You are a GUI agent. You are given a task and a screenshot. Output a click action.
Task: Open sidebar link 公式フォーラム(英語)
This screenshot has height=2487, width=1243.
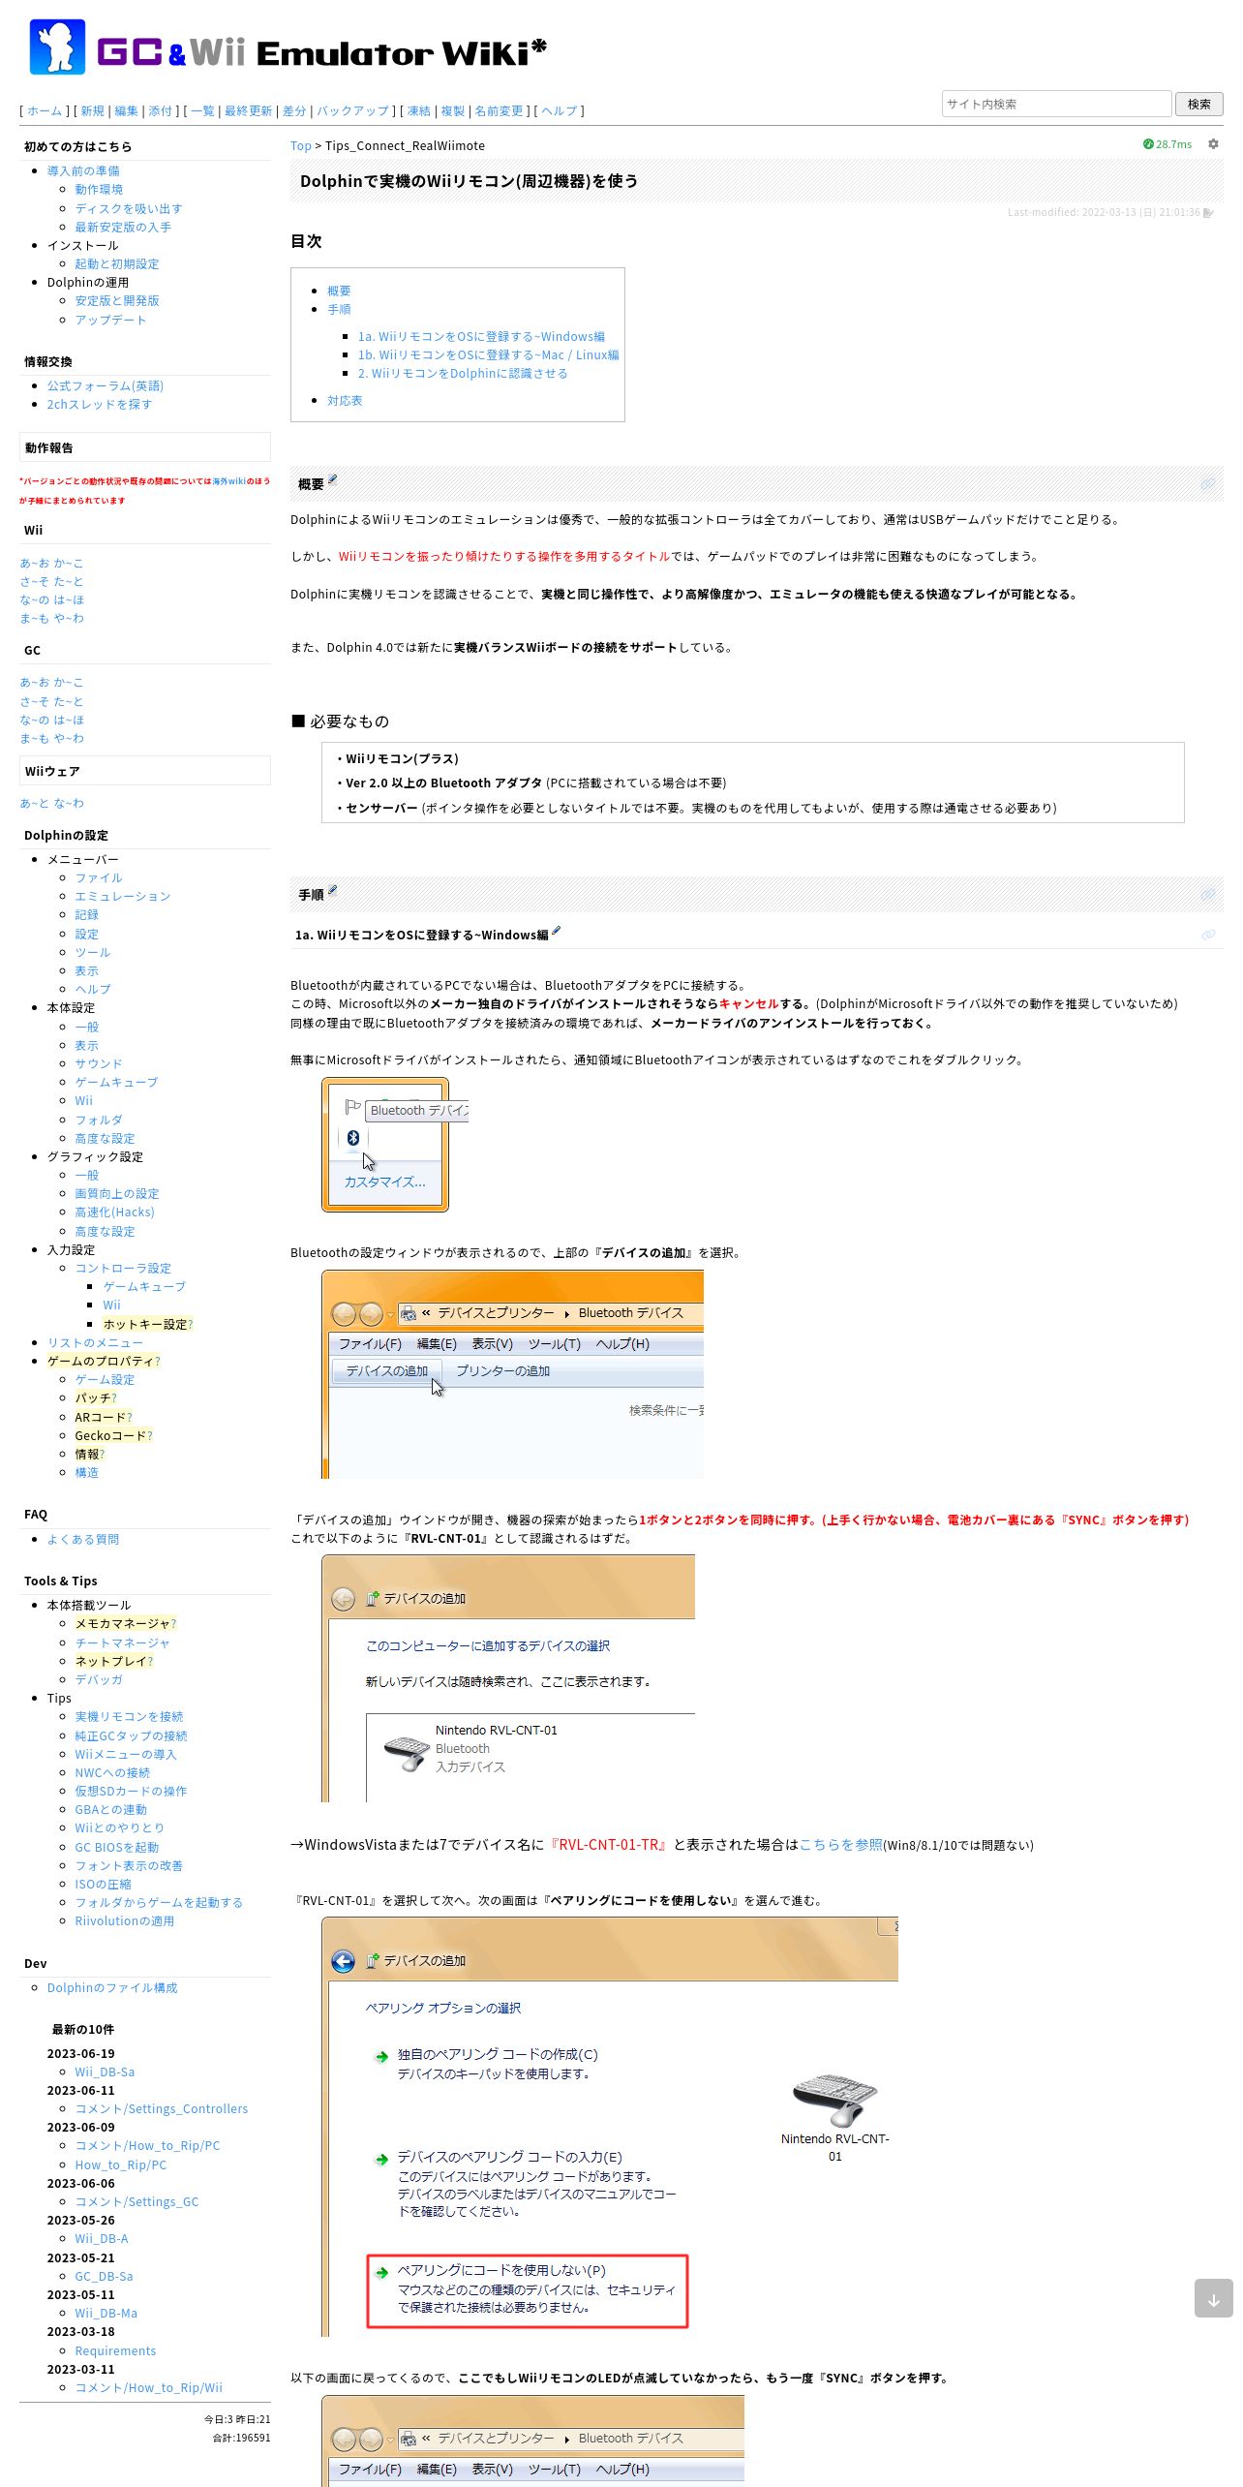pos(106,386)
